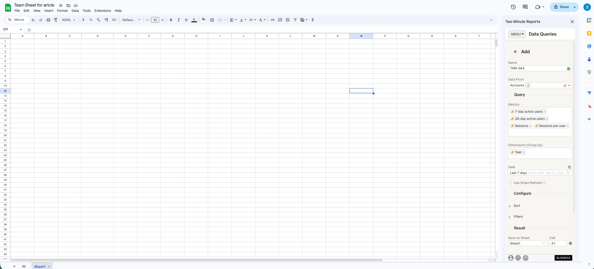
Task: Open Contacts side panel
Action: point(589,59)
